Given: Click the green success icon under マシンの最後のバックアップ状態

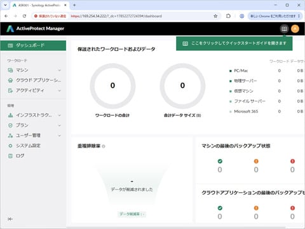Looking at the screenshot, I should [x=220, y=162].
